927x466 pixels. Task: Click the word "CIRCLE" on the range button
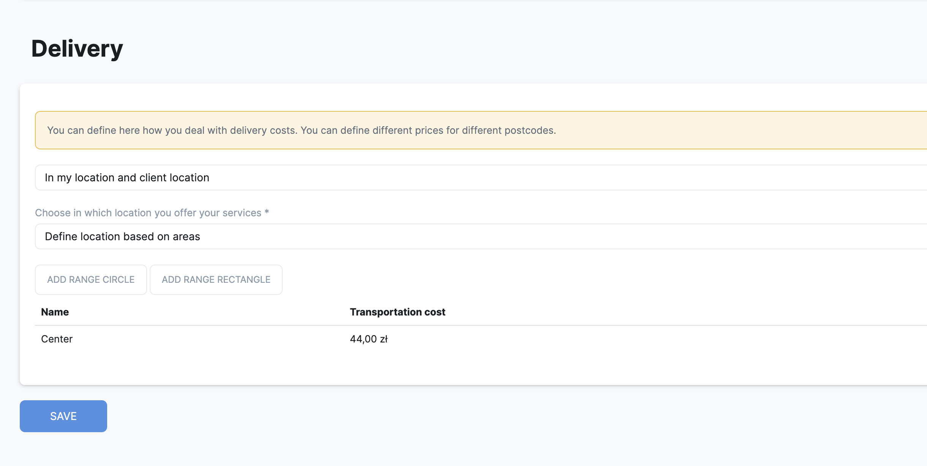119,280
